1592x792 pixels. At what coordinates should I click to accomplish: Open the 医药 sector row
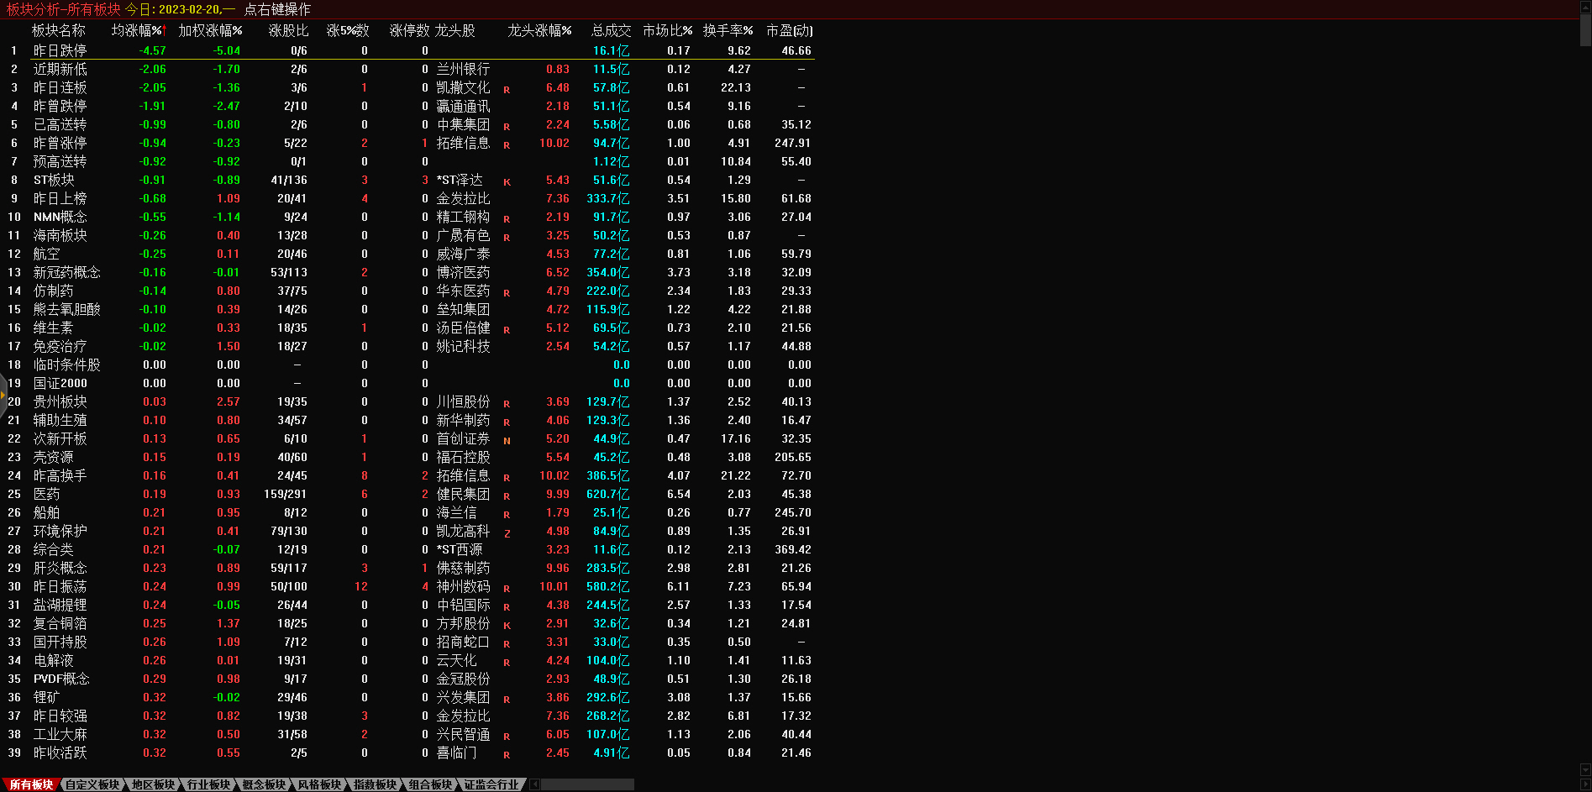(46, 494)
